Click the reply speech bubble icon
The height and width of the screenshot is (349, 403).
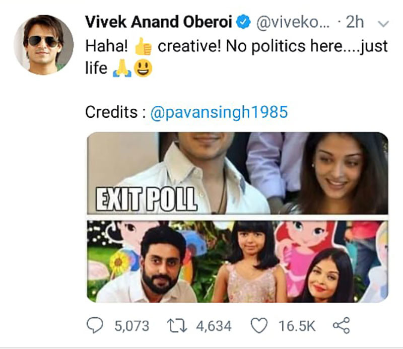pyautogui.click(x=95, y=325)
